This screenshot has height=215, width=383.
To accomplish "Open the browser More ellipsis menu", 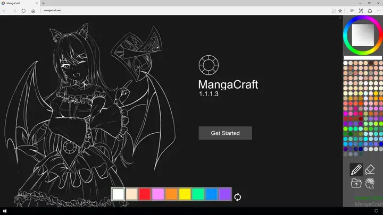I will (379, 11).
